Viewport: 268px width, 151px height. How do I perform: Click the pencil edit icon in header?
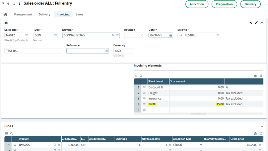click(x=256, y=23)
